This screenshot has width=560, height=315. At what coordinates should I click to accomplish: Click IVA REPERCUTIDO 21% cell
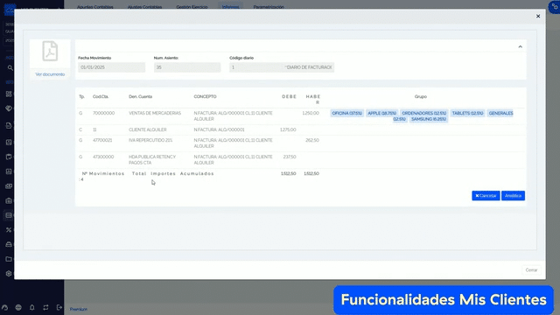pyautogui.click(x=150, y=140)
